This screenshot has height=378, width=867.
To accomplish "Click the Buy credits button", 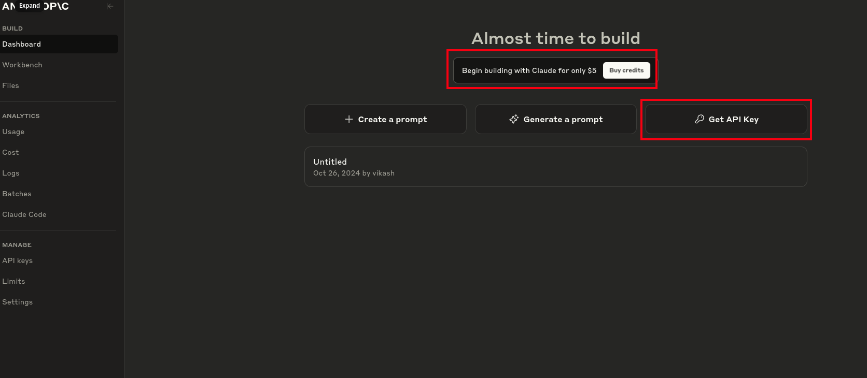I will (x=626, y=70).
